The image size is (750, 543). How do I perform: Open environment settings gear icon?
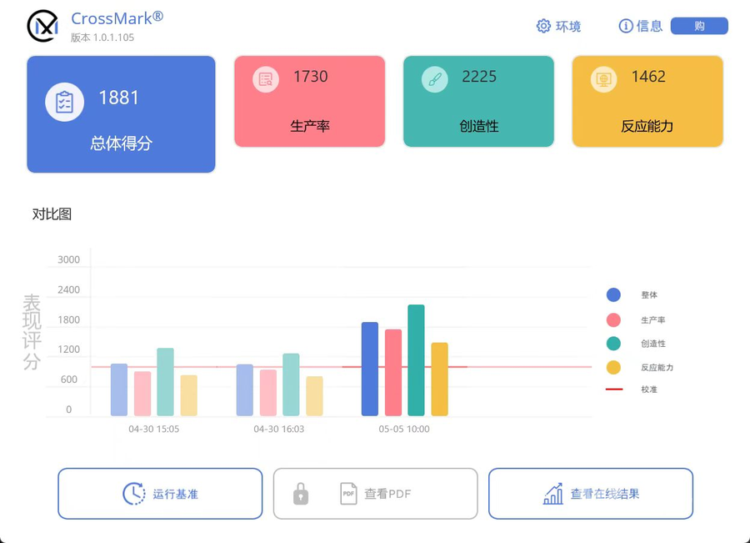coord(543,26)
